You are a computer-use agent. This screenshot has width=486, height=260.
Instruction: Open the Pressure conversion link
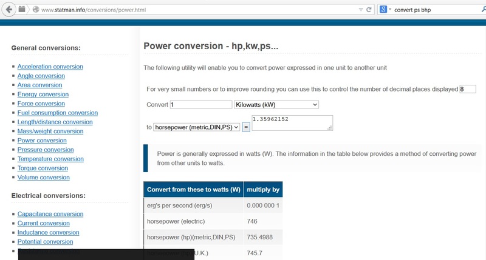[46, 150]
